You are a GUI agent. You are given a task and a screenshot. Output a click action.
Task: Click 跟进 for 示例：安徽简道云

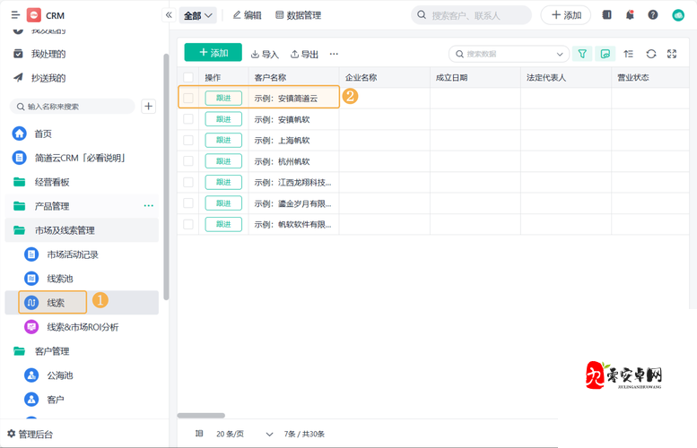pos(223,98)
